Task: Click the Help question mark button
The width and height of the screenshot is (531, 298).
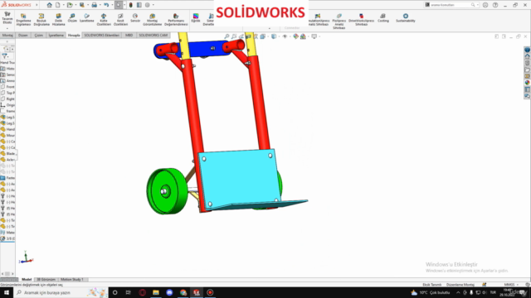Action: pyautogui.click(x=495, y=5)
